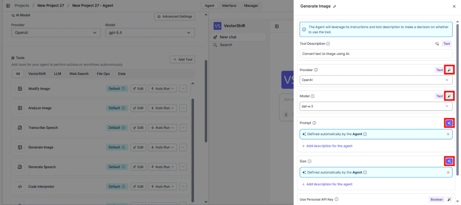This screenshot has width=461, height=205.
Task: Remove agent-defined setting from Prompt
Action: pyautogui.click(x=448, y=134)
